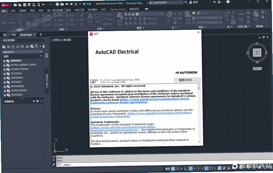Switch to the 转换工具 ribbon tab

coord(80,10)
